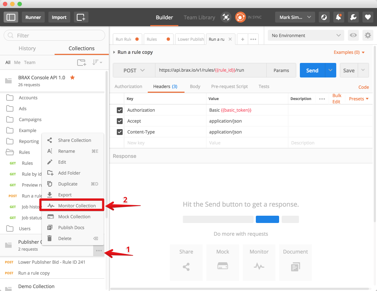Uncheck the Authorization header checkbox
This screenshot has width=377, height=291.
pos(120,110)
